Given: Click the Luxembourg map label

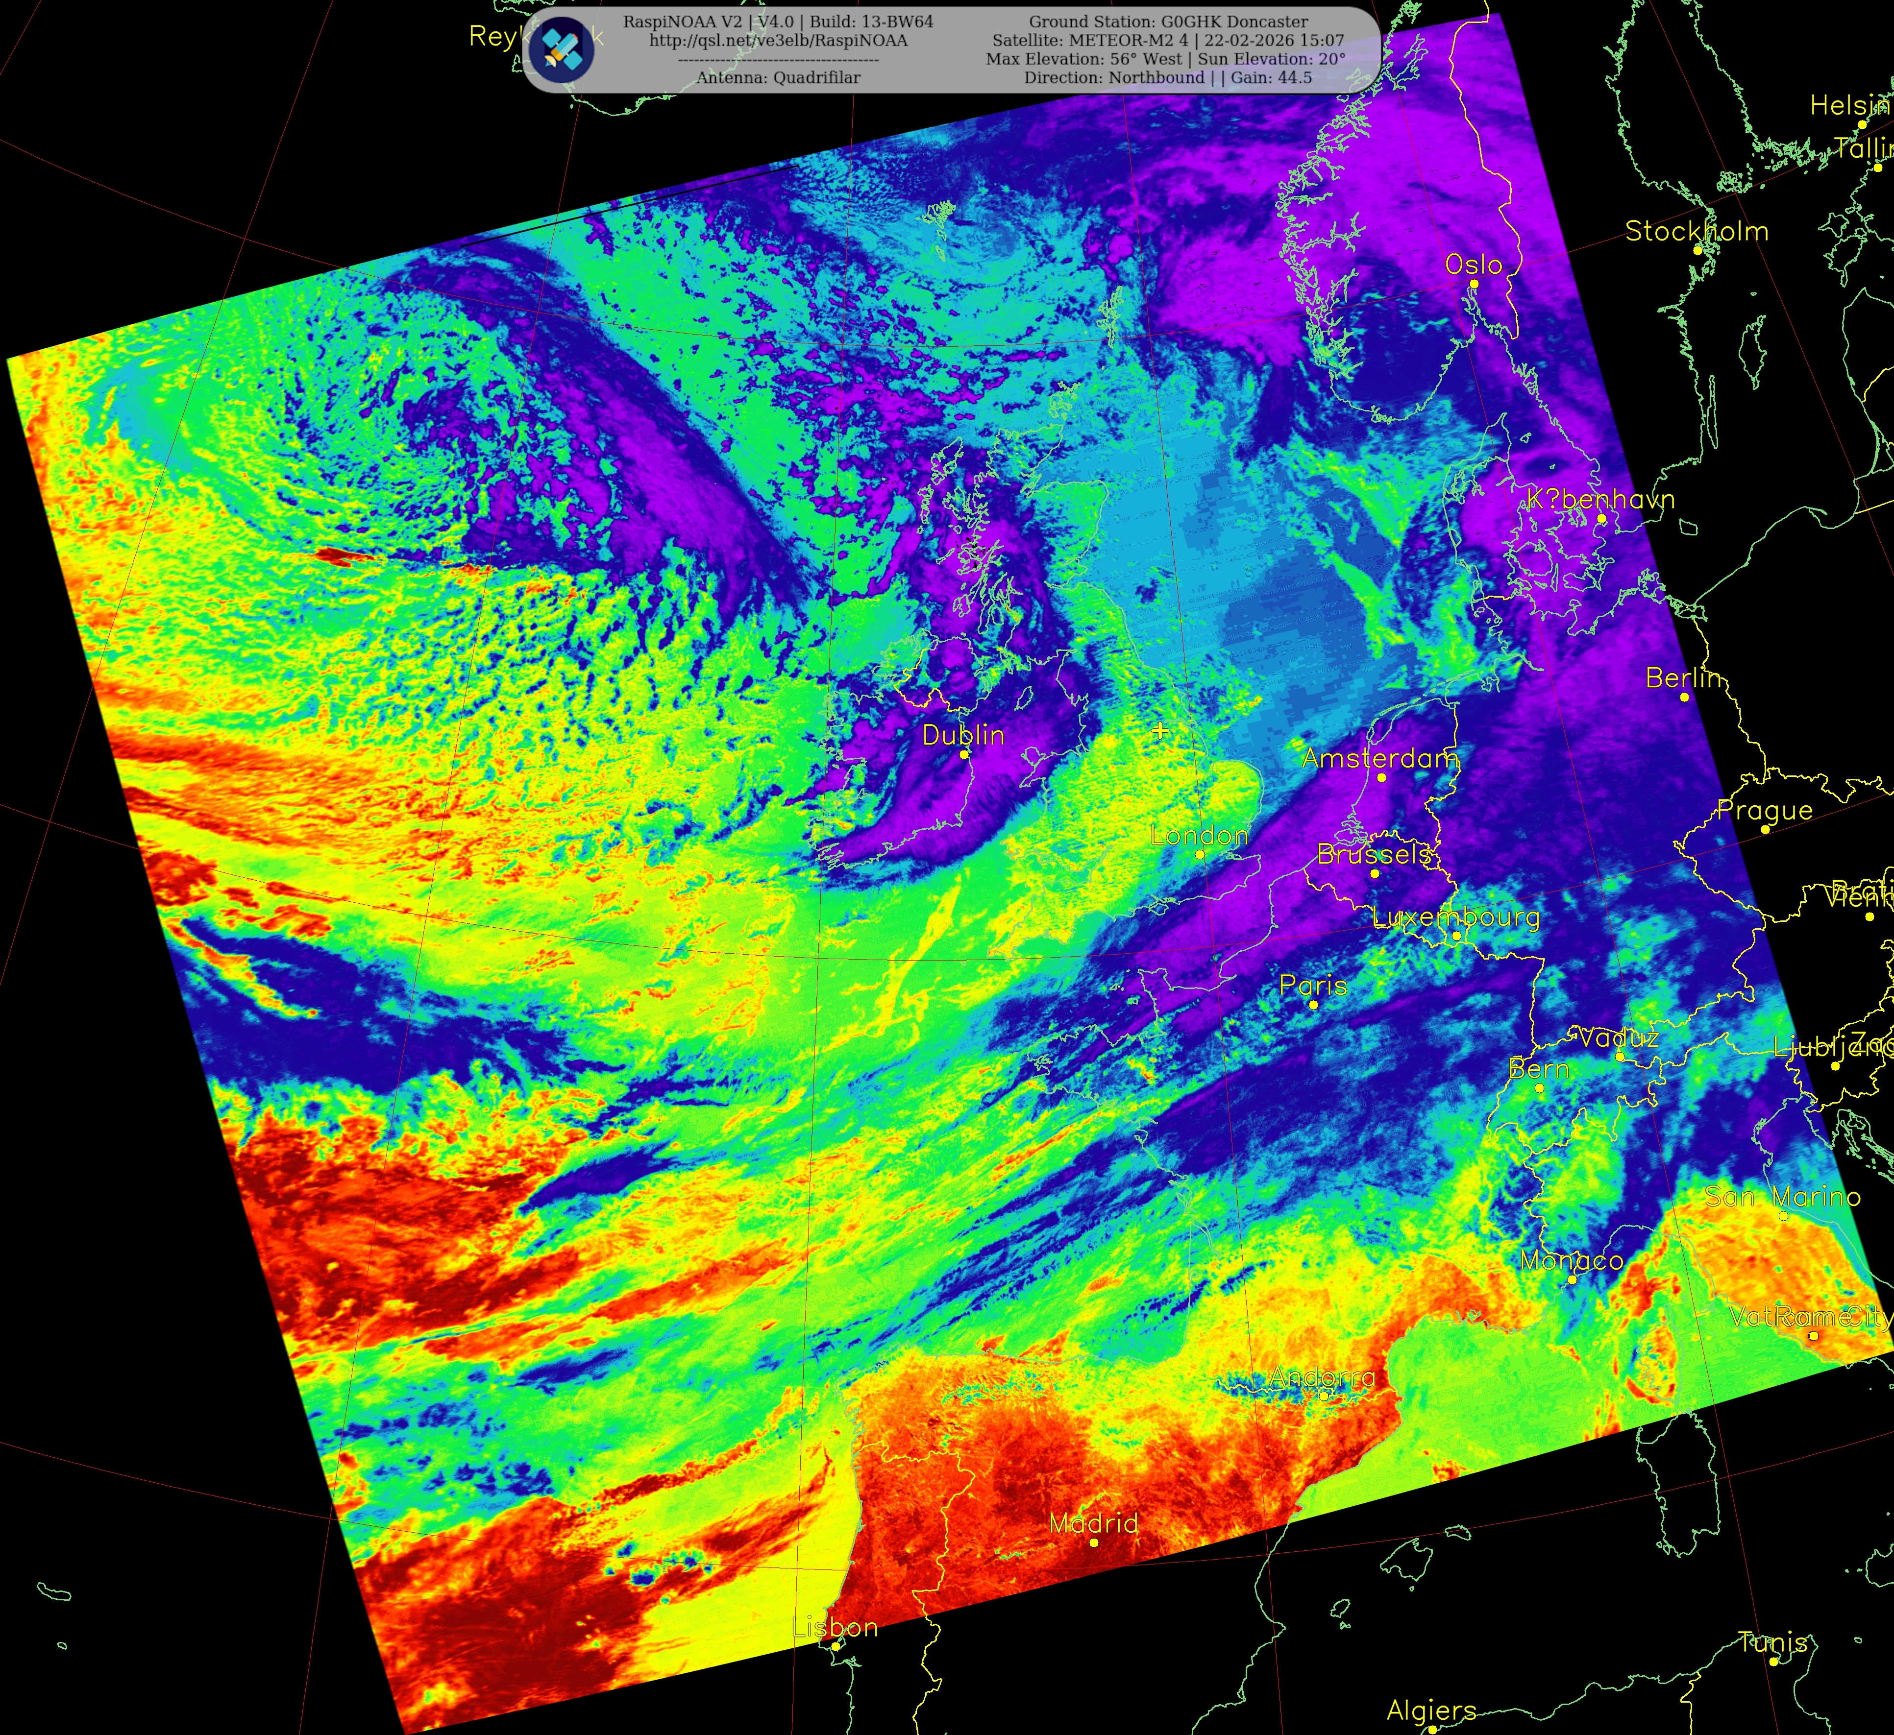Looking at the screenshot, I should 1456,916.
